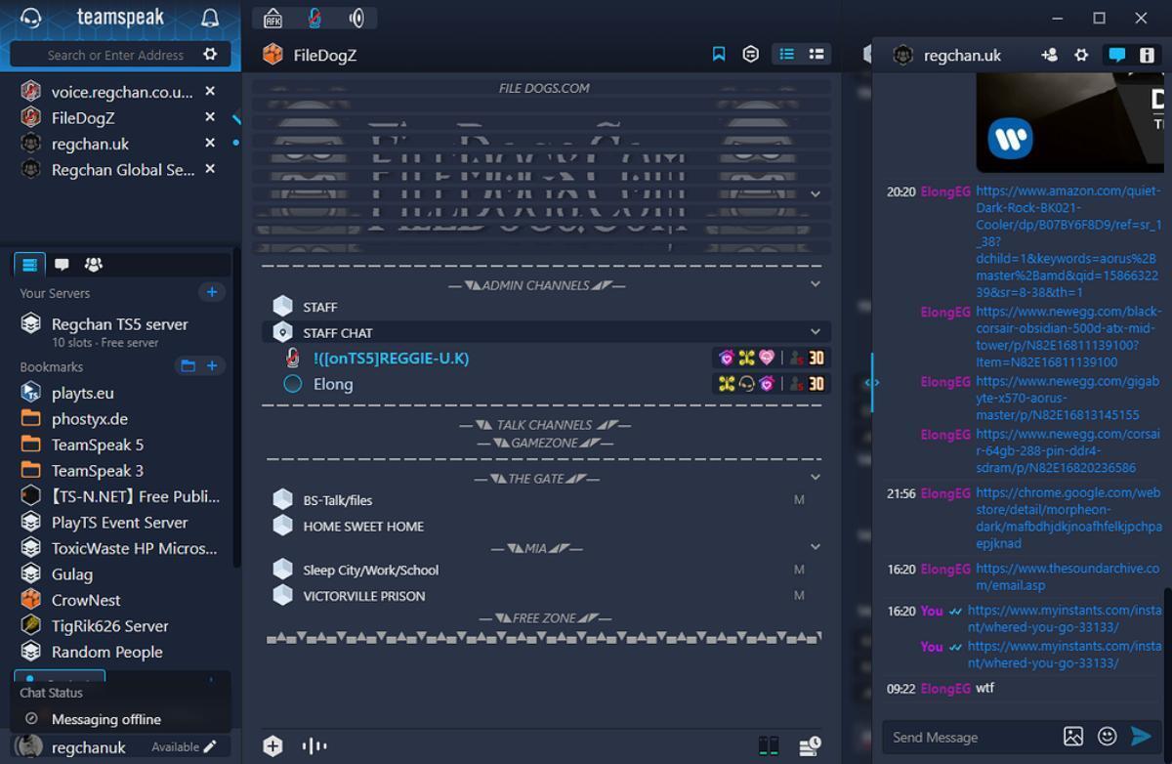The image size is (1172, 764).
Task: Collapse the STAFF CHAT channel
Action: pos(816,332)
